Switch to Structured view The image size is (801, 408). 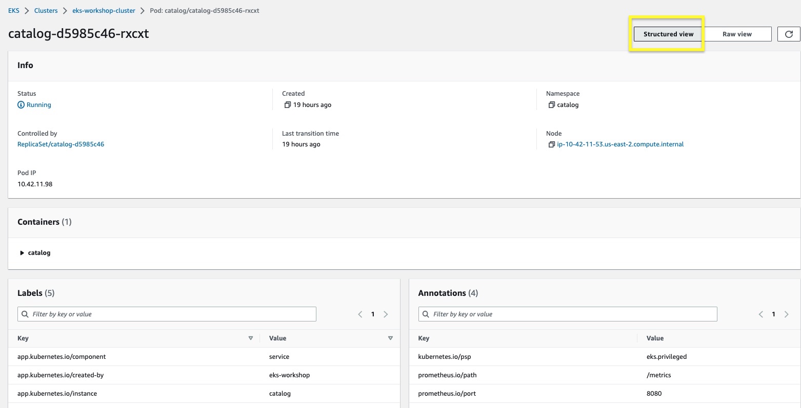(668, 34)
